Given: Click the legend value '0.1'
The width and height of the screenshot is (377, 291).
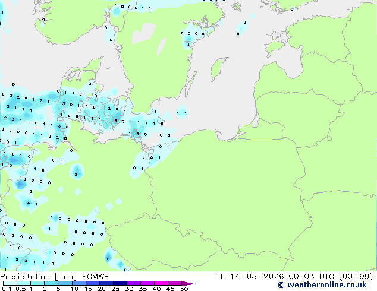Looking at the screenshot, I should pos(7,289).
